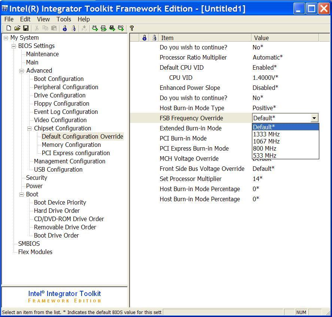Viewport: 332px width, 317px height.
Task: Click the FSB Frequency Override dropdown arrow
Action: coord(314,118)
